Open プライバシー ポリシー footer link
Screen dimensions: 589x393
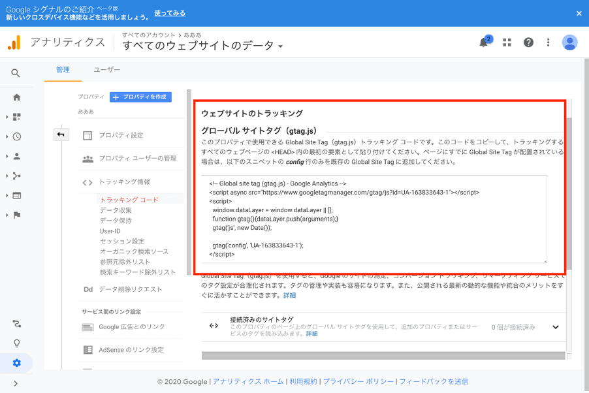[358, 382]
